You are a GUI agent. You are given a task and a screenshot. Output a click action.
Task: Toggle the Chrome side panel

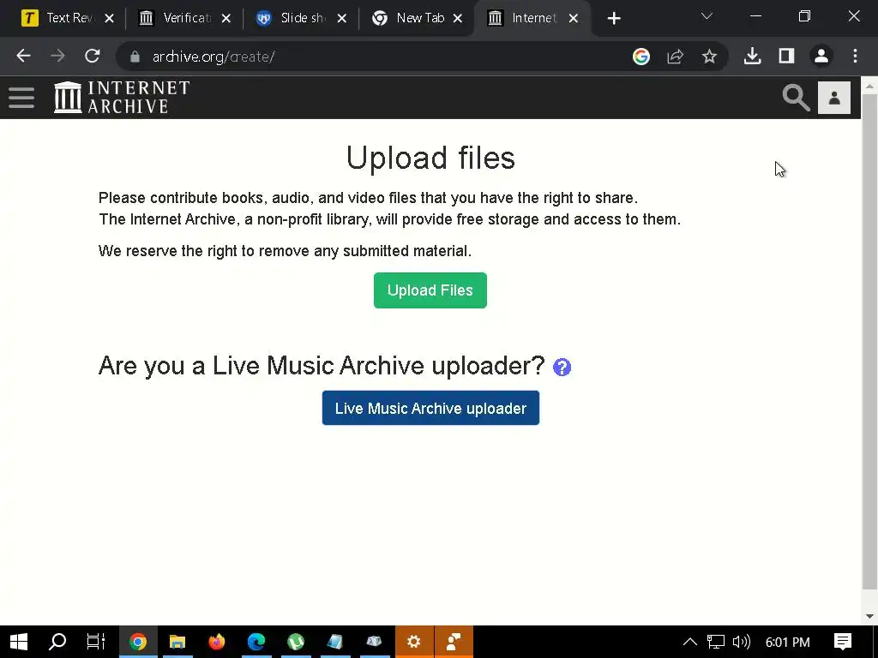click(787, 56)
